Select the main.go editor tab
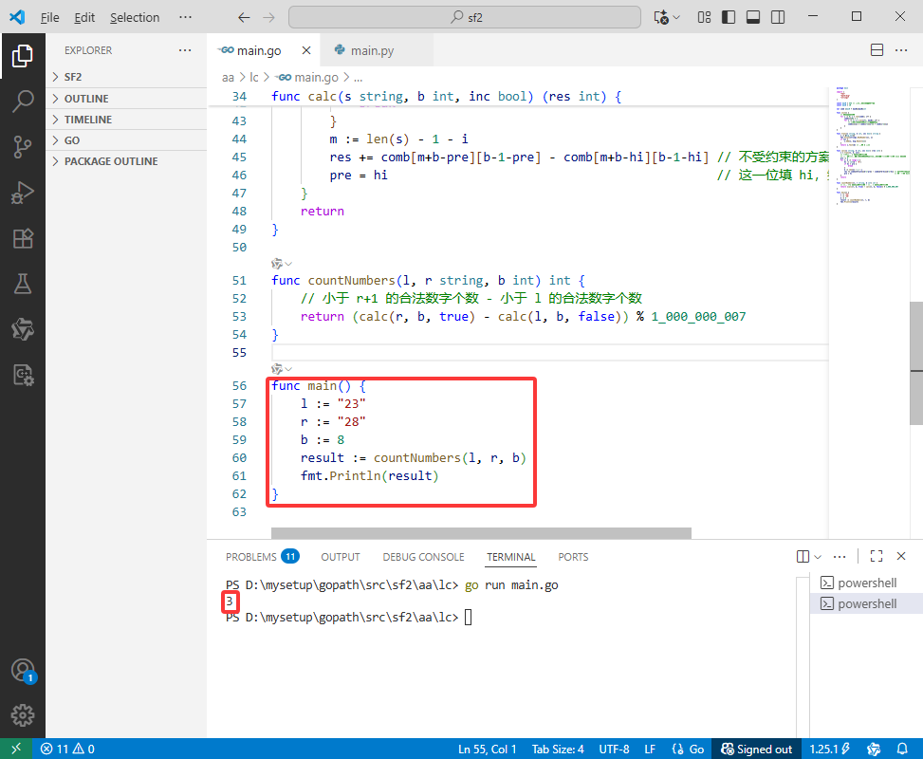The width and height of the screenshot is (923, 759). pyautogui.click(x=258, y=50)
